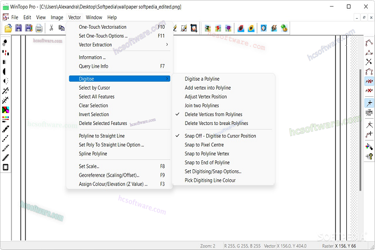375x250 pixels.
Task: Click the green Z toolbar icon
Action: click(x=208, y=28)
